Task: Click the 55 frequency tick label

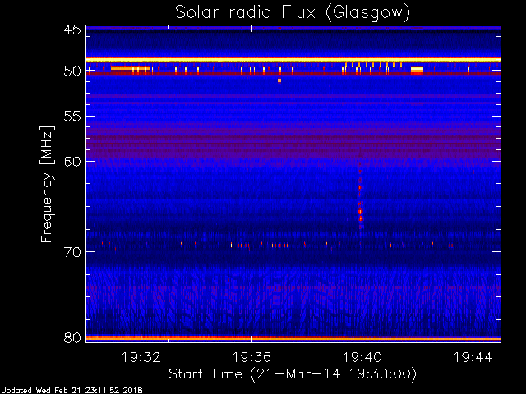Action: [x=72, y=117]
